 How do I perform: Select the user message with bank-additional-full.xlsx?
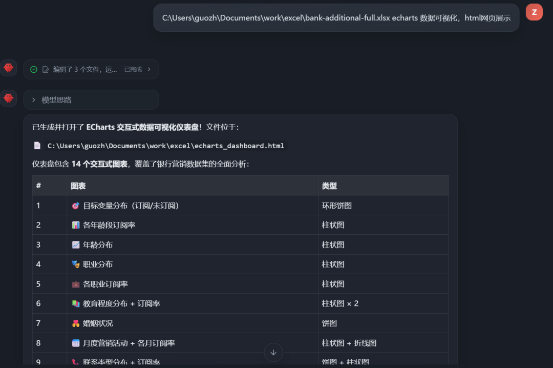click(336, 17)
